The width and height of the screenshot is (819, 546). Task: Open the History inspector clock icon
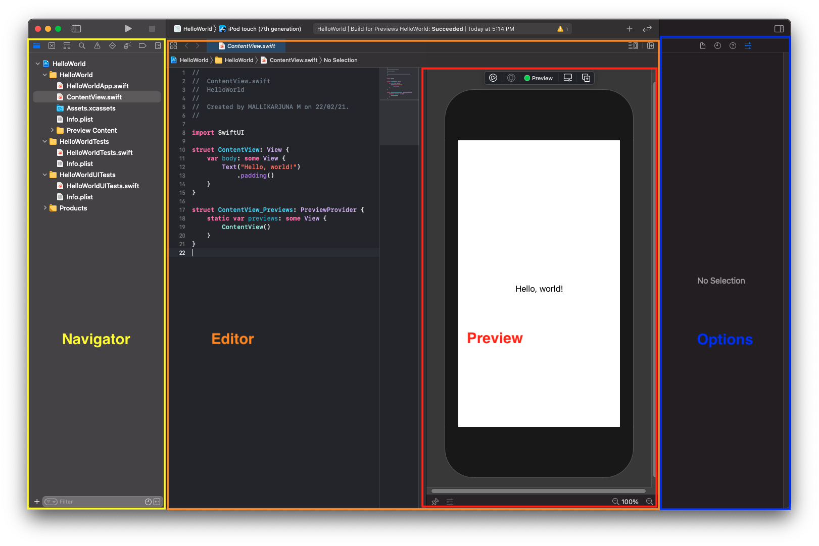point(717,45)
